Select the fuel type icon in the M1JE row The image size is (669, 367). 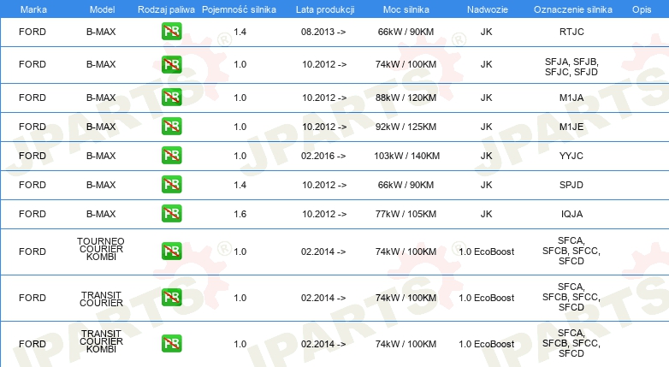[x=171, y=127]
